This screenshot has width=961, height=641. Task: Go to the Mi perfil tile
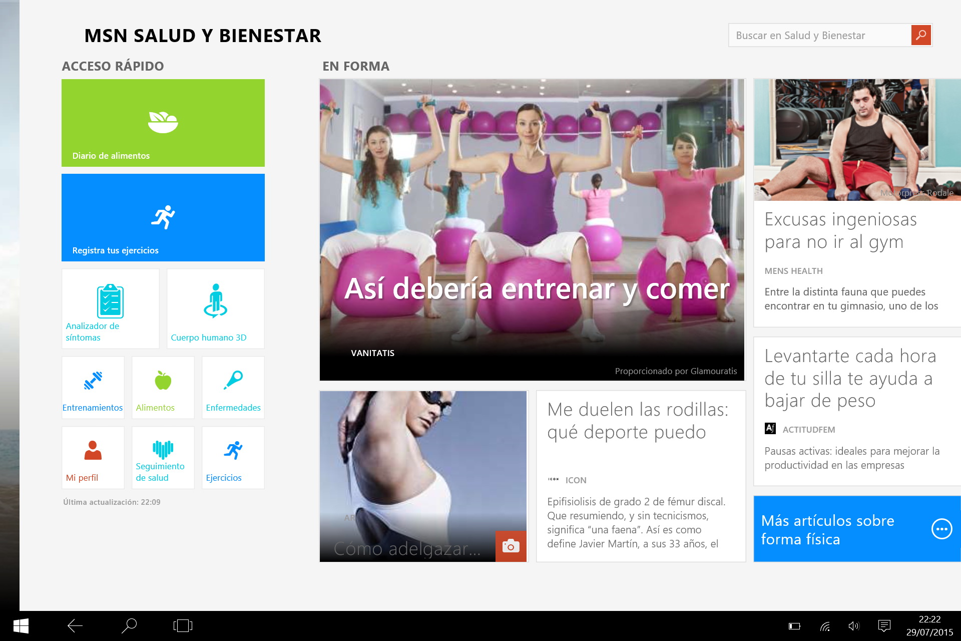click(x=93, y=458)
